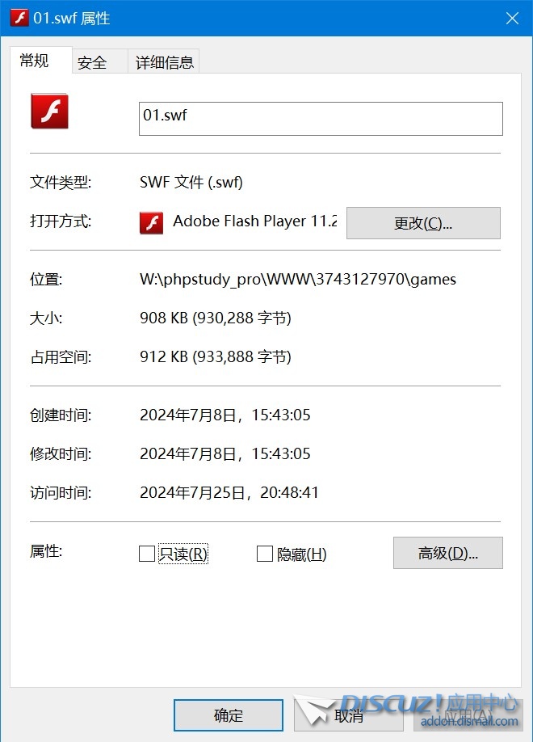Open the 详细信息 tab
This screenshot has width=533, height=742.
164,62
